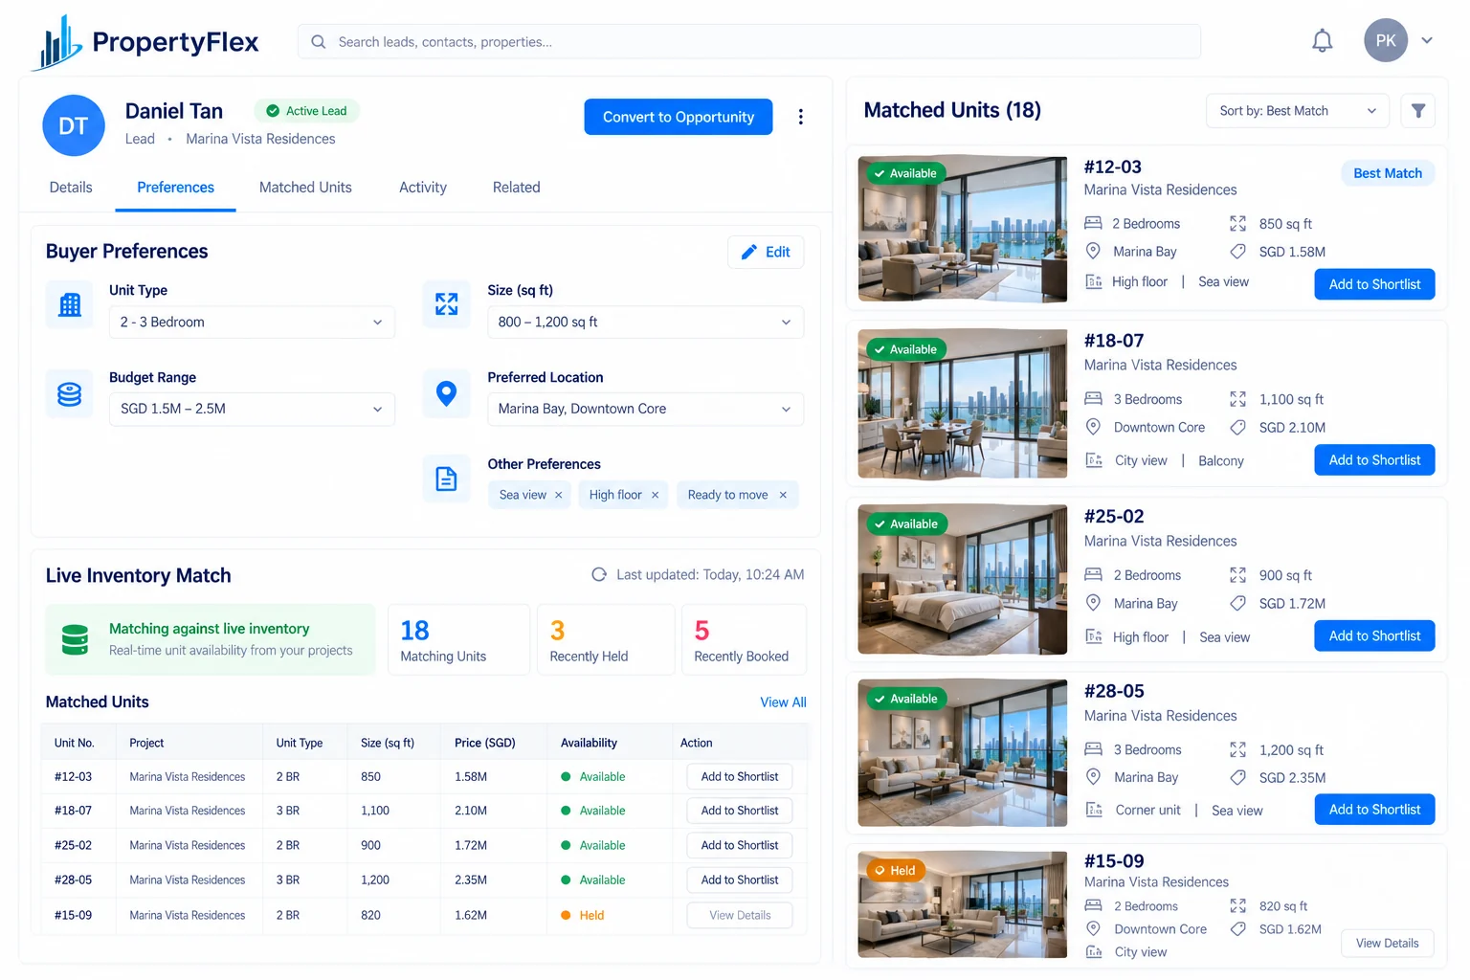Click Convert to Opportunity button
Image resolution: width=1470 pixels, height=980 pixels.
(x=679, y=117)
